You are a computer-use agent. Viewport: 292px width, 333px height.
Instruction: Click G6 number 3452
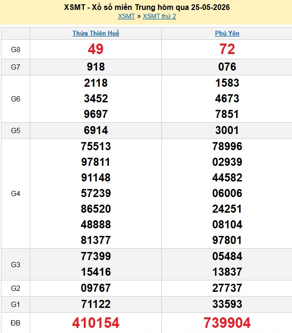click(x=96, y=99)
